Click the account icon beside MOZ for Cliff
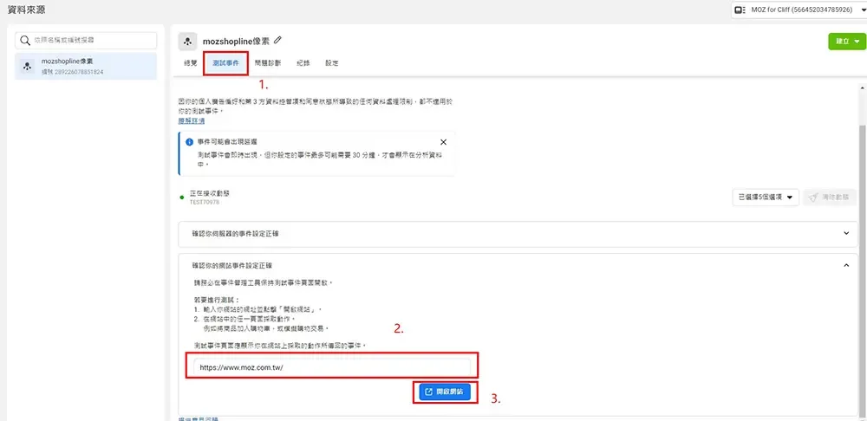The image size is (867, 421). pyautogui.click(x=740, y=10)
